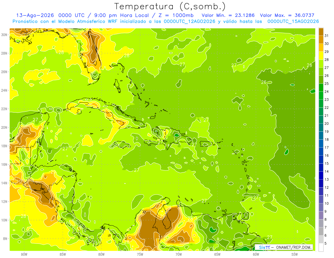Screen dimensions: 334x258
Task: Click the 'SisTT - ONAMET/REP.DOM.' logo box
Action: pos(284,247)
